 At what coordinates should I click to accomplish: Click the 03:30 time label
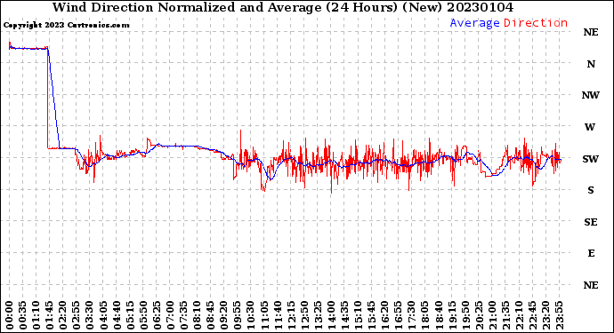coord(90,315)
